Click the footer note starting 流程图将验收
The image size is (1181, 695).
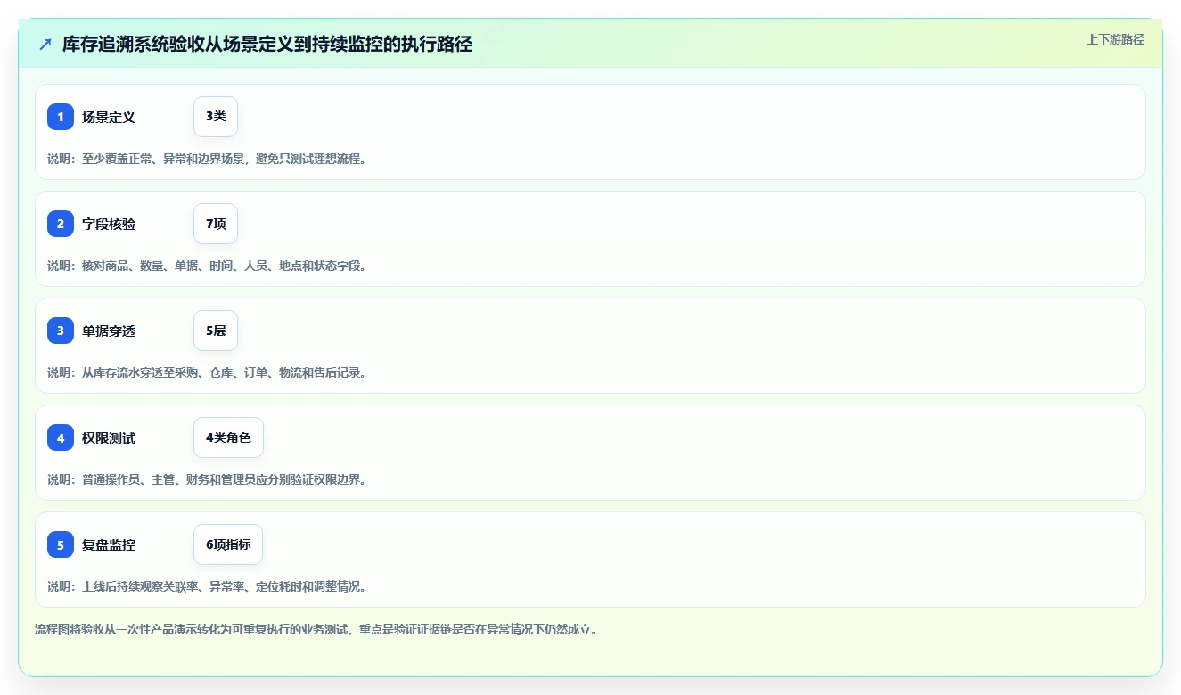[316, 629]
